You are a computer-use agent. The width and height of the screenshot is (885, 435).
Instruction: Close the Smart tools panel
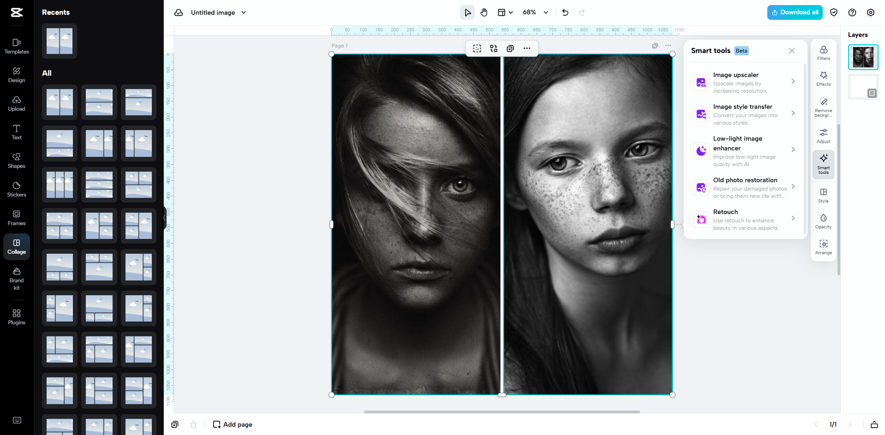click(791, 51)
